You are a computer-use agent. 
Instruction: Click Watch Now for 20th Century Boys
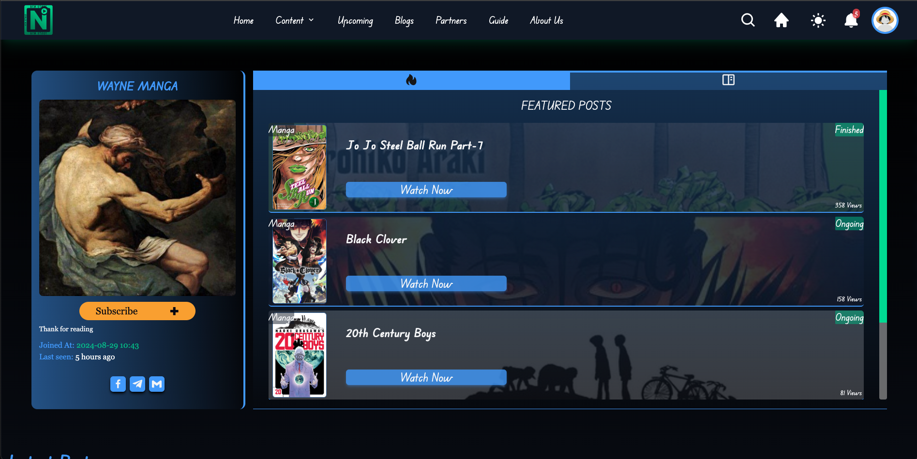coord(426,377)
